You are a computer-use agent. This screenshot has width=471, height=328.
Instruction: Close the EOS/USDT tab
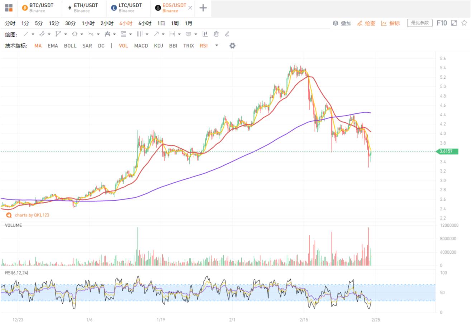190,8
